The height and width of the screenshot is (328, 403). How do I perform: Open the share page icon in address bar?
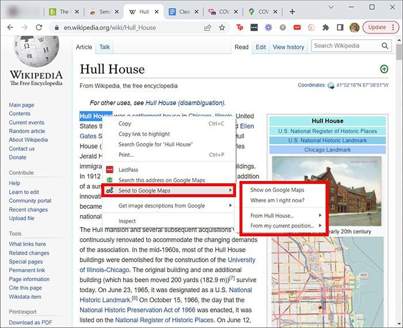[x=208, y=28]
